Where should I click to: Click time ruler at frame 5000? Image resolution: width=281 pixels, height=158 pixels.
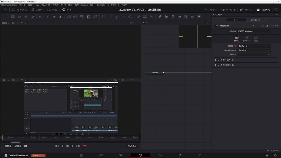[x=68, y=138]
